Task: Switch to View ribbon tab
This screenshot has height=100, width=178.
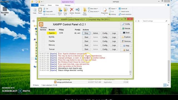Action: click(57, 5)
